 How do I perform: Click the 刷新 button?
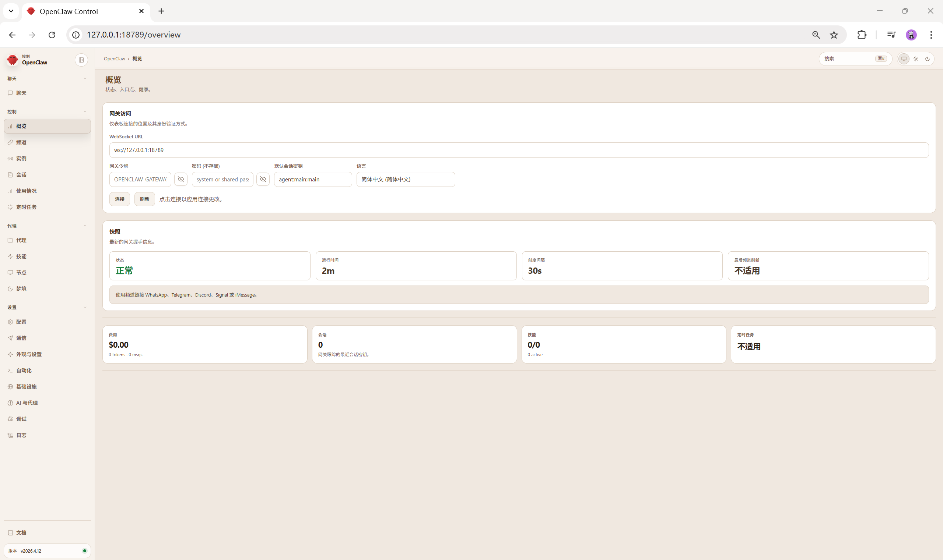[x=144, y=199]
